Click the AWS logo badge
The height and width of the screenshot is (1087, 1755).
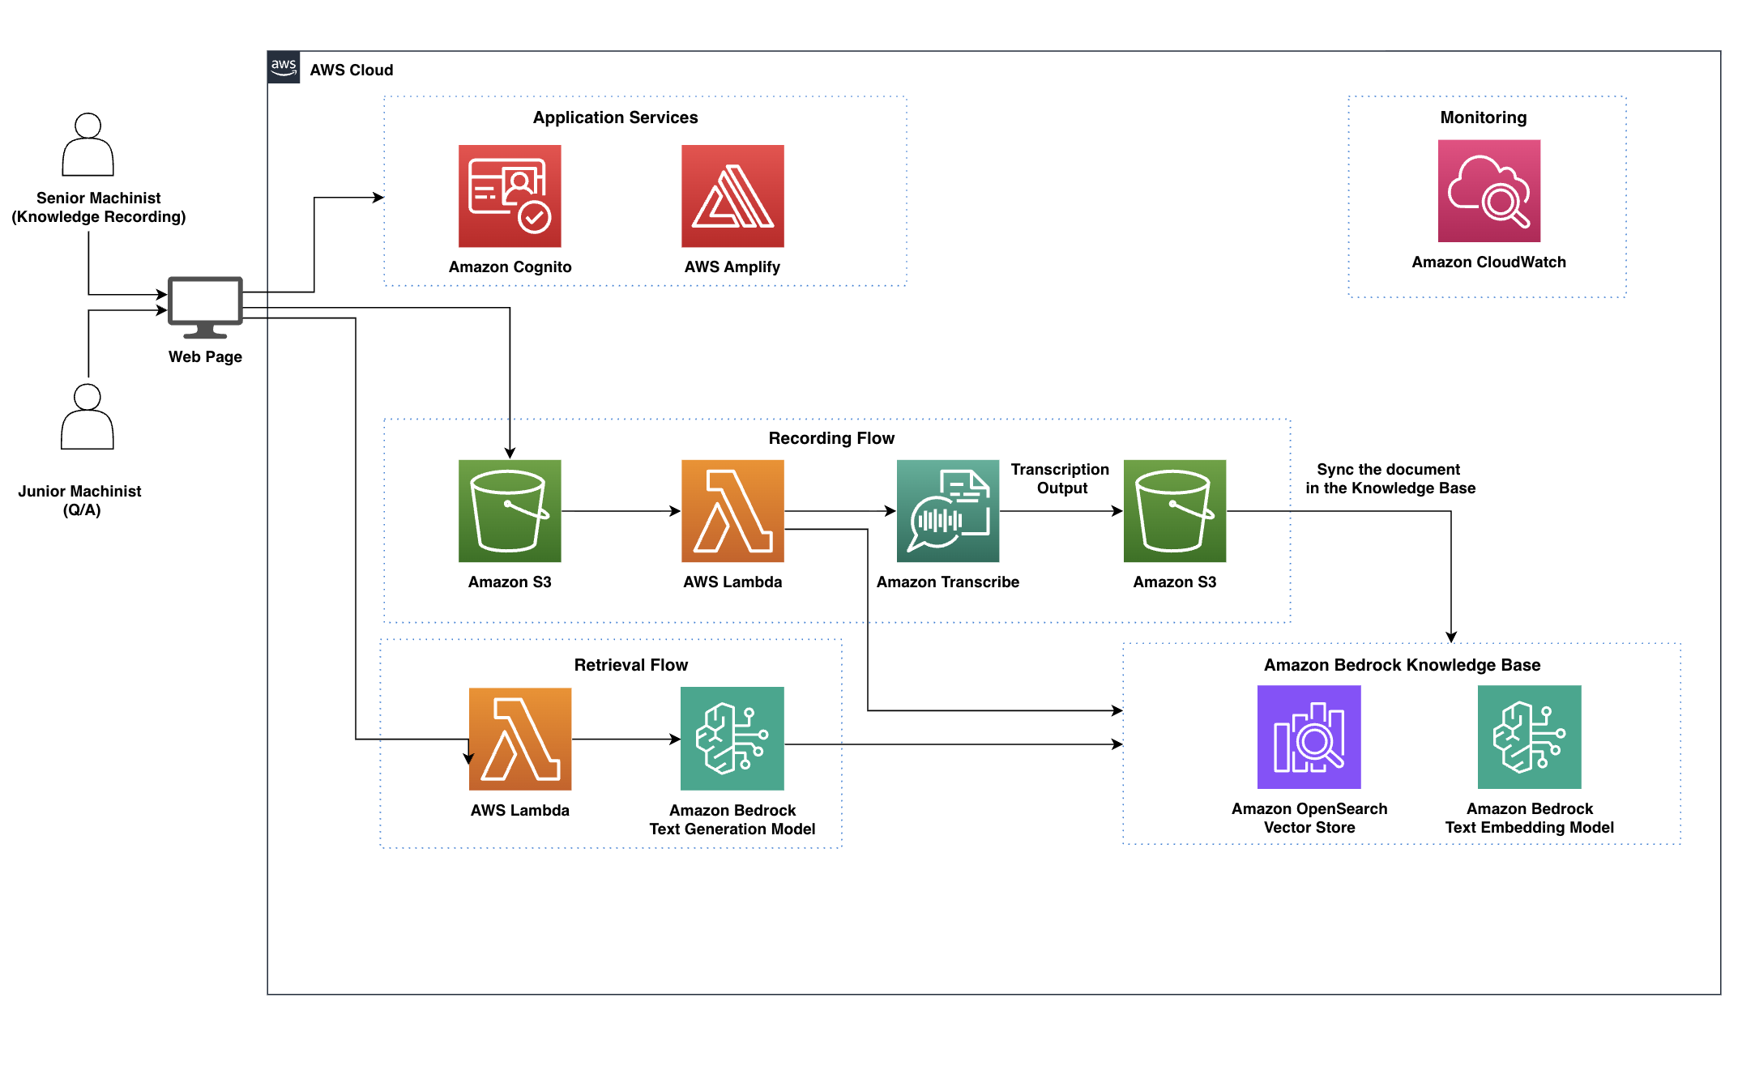click(x=284, y=67)
